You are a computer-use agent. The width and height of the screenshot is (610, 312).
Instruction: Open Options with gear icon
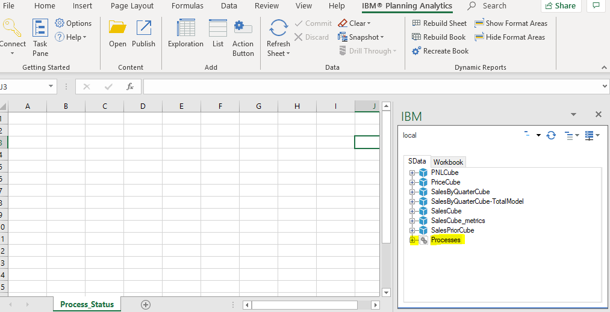point(73,23)
